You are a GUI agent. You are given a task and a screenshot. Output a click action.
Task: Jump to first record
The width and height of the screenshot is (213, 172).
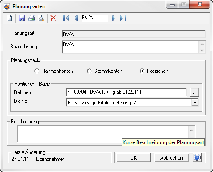(x=66, y=18)
